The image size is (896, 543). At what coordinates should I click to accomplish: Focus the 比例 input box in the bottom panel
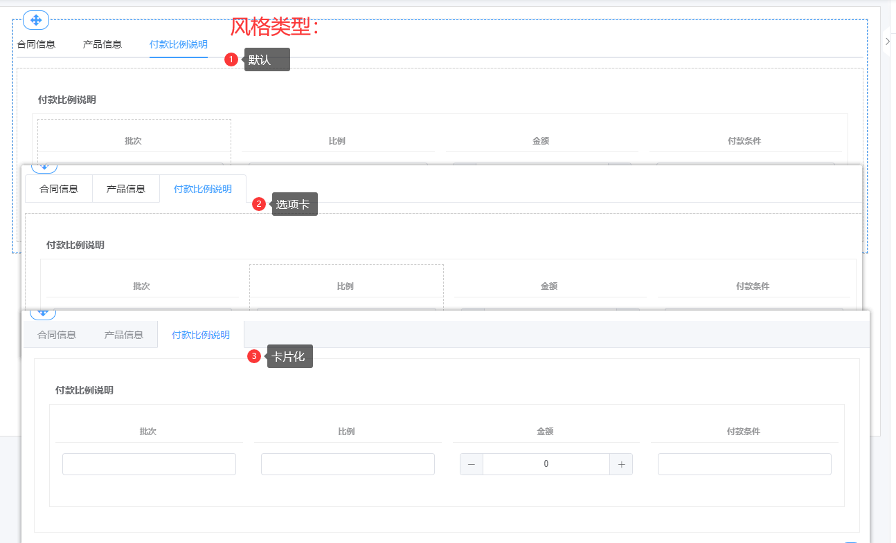point(348,464)
